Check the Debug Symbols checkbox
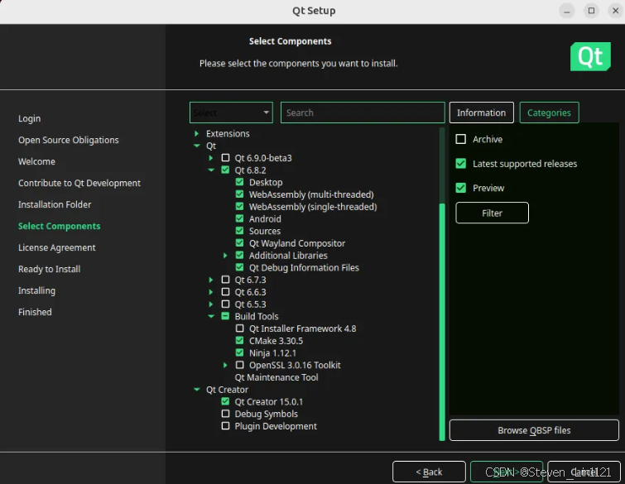 pyautogui.click(x=225, y=414)
